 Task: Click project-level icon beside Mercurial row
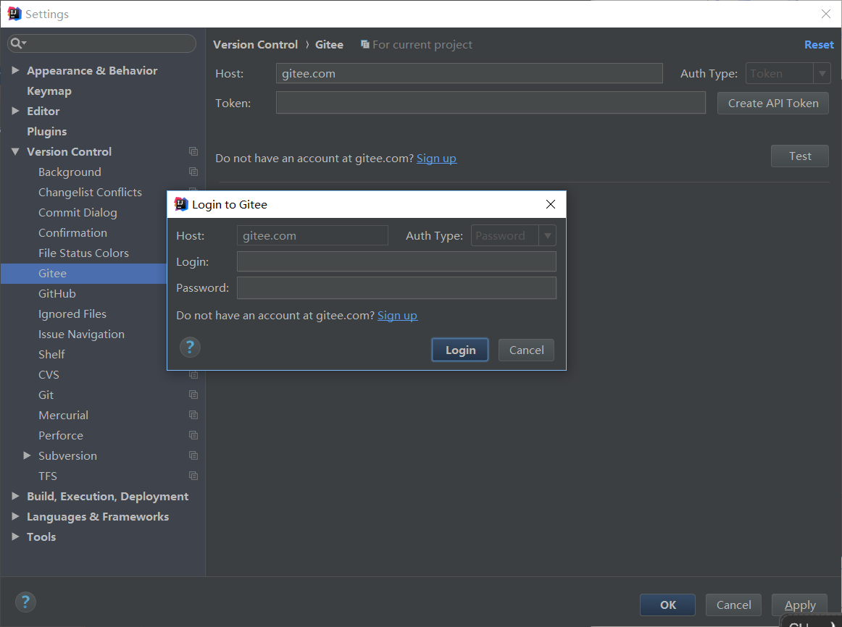(193, 415)
